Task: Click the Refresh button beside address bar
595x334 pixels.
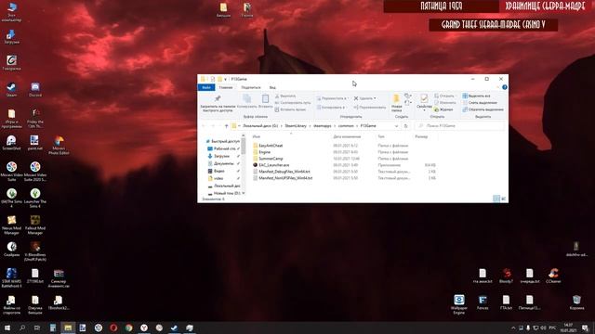Action: [406, 126]
